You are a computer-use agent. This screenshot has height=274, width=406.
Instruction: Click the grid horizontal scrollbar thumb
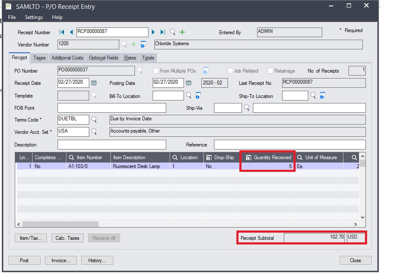[x=60, y=224]
